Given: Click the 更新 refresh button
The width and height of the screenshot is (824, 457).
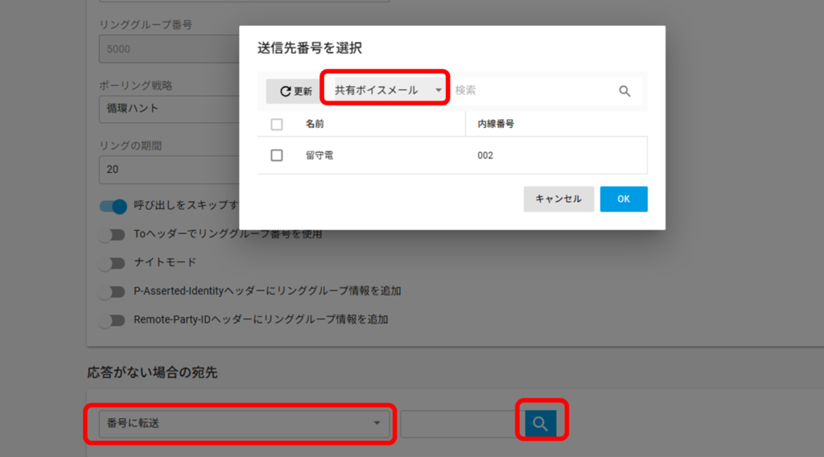Looking at the screenshot, I should coord(295,91).
